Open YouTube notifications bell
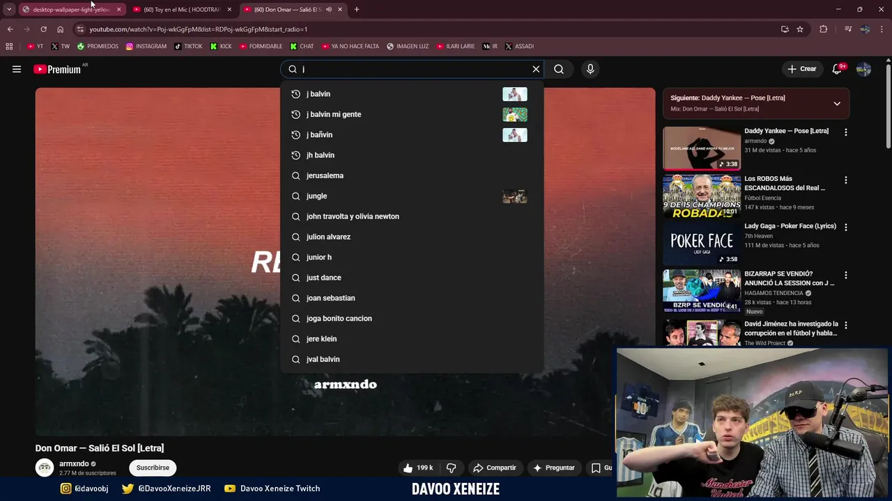Viewport: 892px width, 501px height. tap(837, 69)
